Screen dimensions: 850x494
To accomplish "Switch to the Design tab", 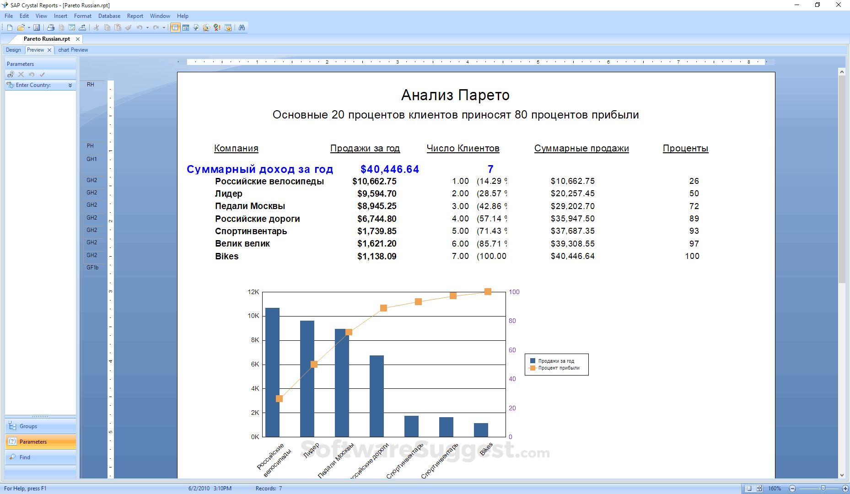I will pyautogui.click(x=13, y=50).
